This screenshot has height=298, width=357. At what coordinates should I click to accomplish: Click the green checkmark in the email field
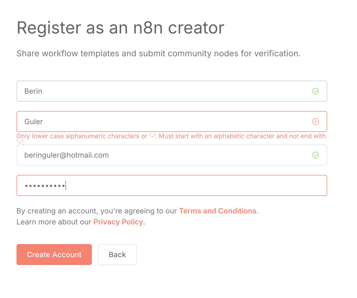pyautogui.click(x=316, y=155)
